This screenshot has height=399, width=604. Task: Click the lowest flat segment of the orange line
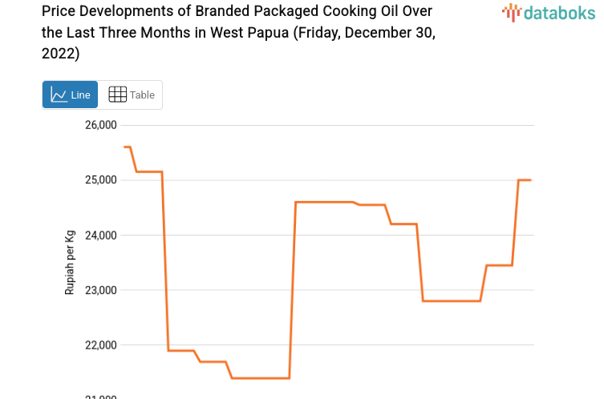click(260, 378)
